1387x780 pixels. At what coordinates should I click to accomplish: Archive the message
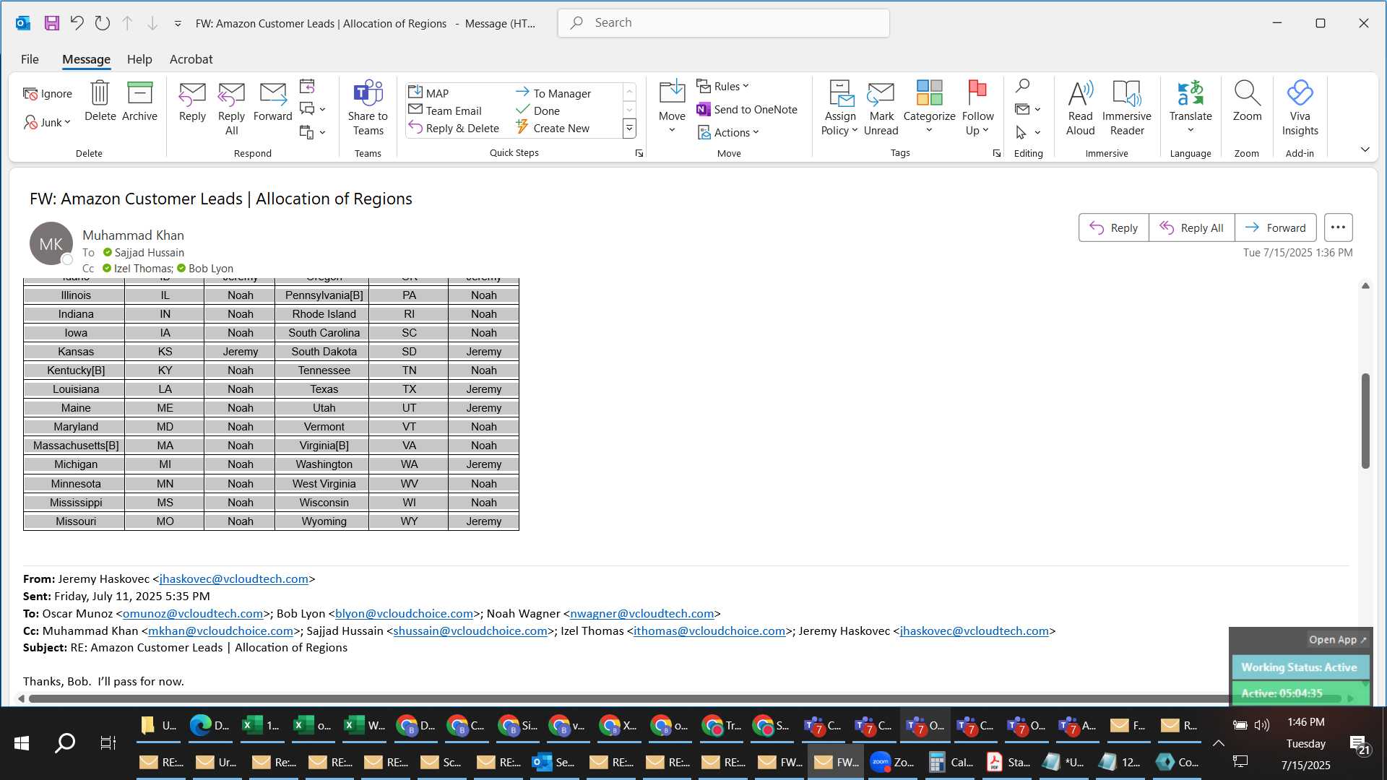[x=139, y=101]
